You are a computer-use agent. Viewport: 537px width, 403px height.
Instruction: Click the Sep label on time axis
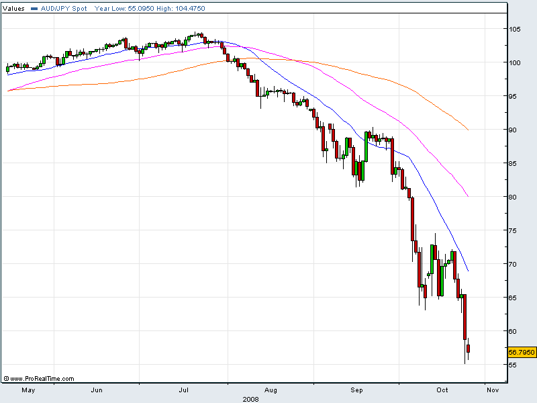pyautogui.click(x=357, y=390)
